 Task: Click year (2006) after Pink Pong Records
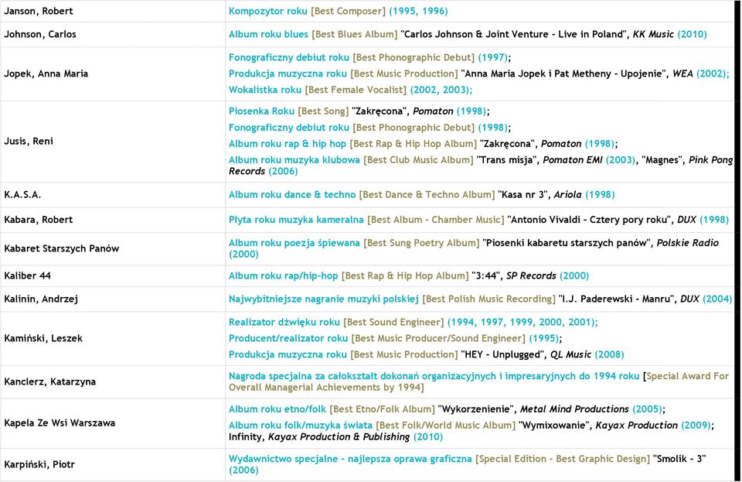(283, 171)
